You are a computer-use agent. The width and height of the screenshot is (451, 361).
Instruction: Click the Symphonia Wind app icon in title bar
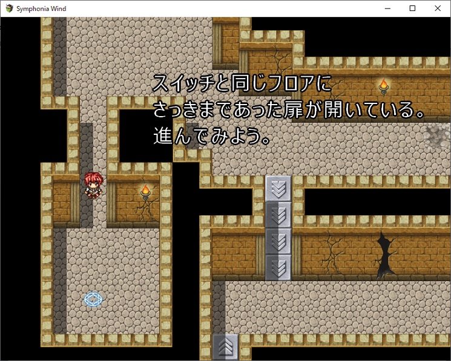click(x=9, y=8)
